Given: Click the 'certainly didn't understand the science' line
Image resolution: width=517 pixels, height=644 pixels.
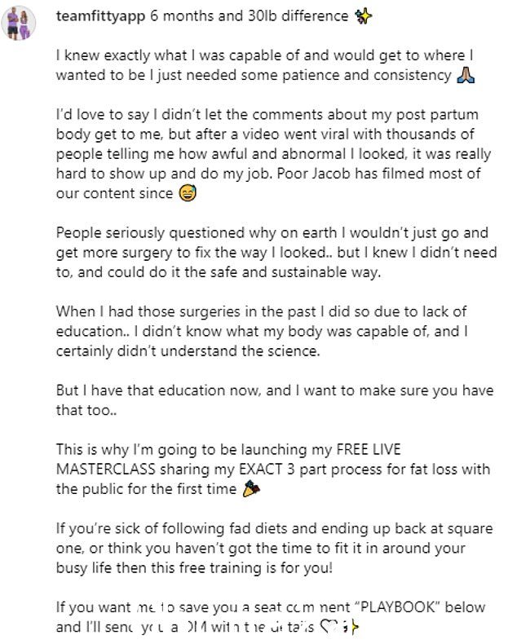Looking at the screenshot, I should click(x=188, y=351).
